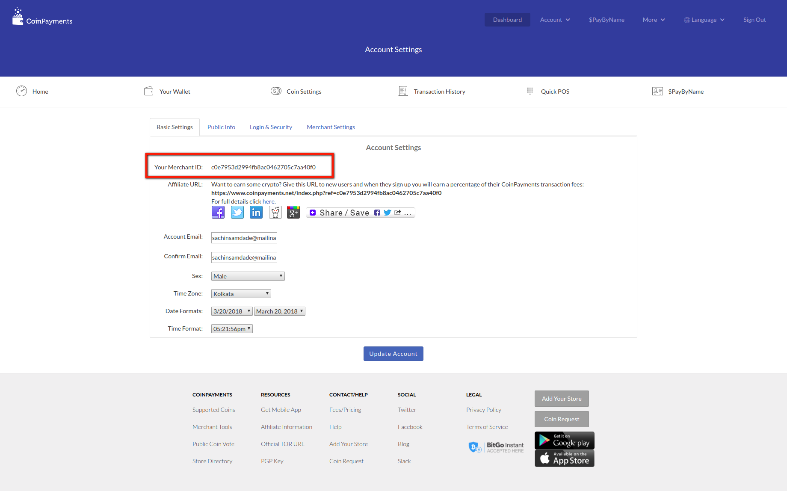Expand the More dropdown menu
Image resolution: width=787 pixels, height=491 pixels.
[654, 20]
